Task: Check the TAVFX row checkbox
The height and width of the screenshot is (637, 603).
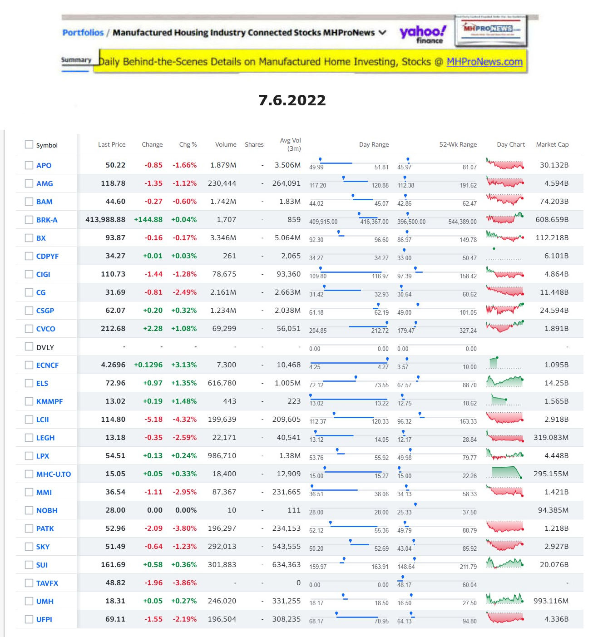Action: tap(29, 583)
